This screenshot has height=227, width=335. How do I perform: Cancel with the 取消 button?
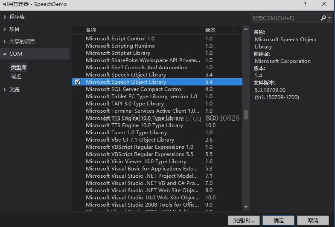point(313,220)
